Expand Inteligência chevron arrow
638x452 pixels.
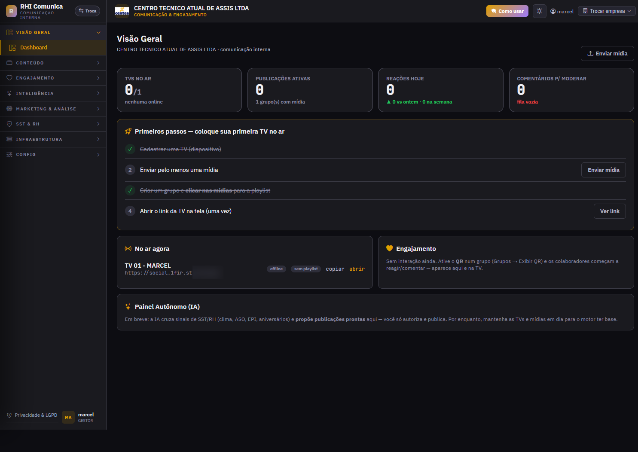(98, 93)
